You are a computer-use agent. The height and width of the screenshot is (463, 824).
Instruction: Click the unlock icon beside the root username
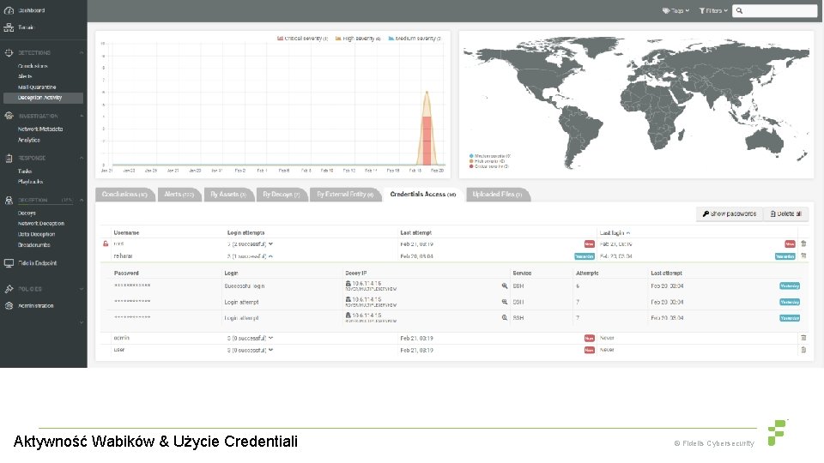pyautogui.click(x=106, y=244)
